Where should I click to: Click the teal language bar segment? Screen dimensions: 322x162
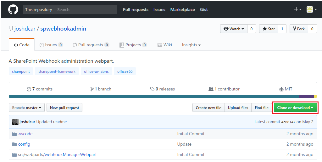[154, 96]
